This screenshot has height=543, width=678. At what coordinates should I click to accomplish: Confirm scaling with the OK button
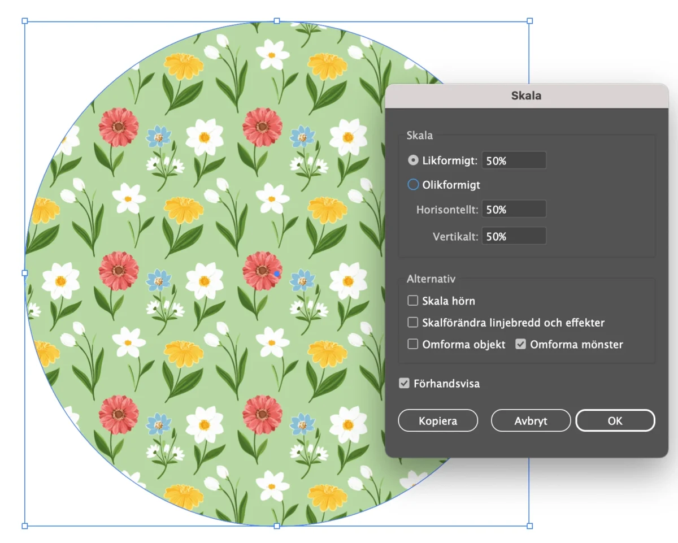tap(615, 420)
